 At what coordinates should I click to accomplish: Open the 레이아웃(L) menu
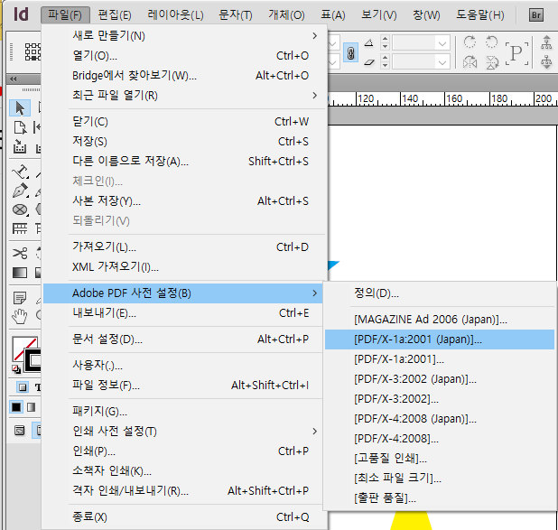[175, 15]
